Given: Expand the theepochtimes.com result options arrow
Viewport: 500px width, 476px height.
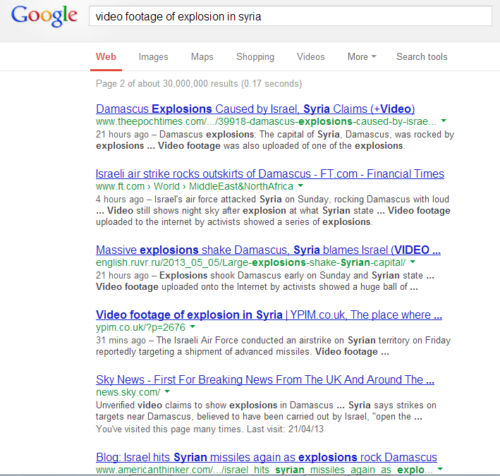Looking at the screenshot, I should click(x=444, y=121).
